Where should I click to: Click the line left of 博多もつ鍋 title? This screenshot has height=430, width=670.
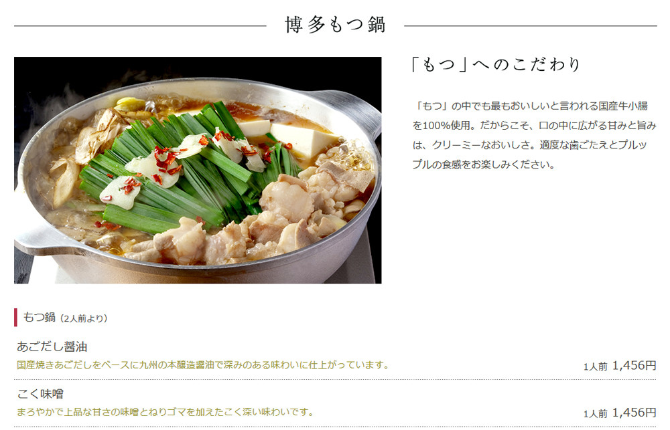pyautogui.click(x=140, y=26)
